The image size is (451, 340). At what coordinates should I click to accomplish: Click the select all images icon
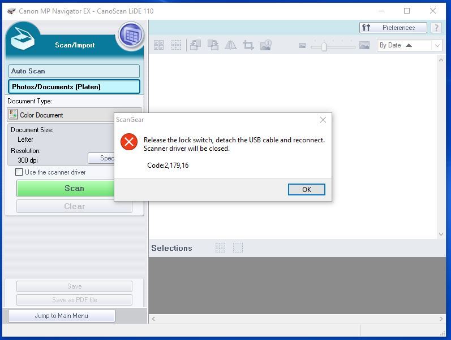(x=159, y=45)
